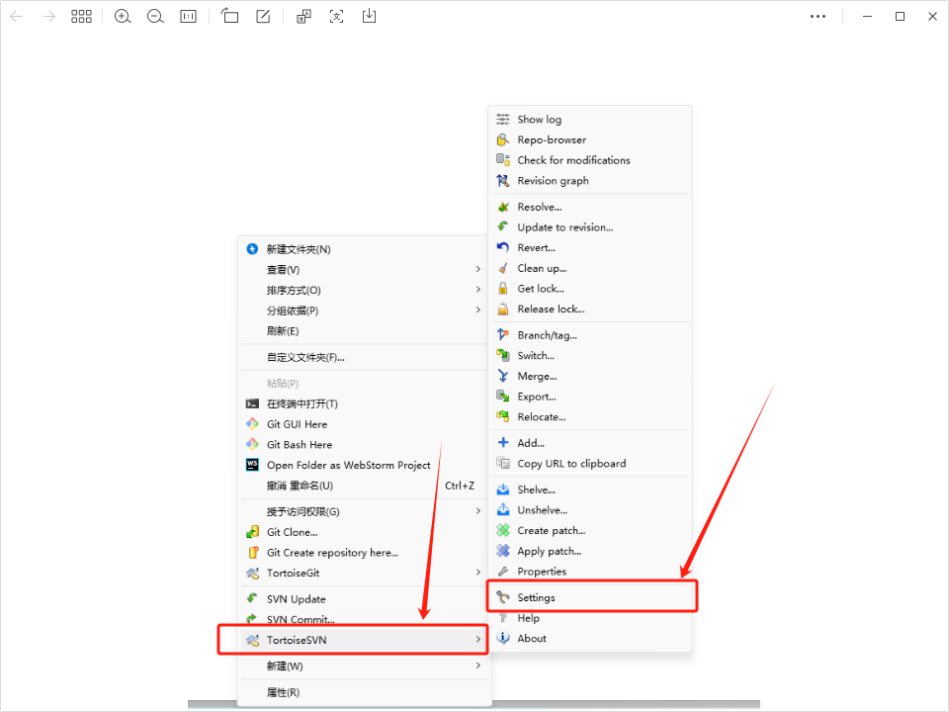949x712 pixels.
Task: Choose Resolve... entry
Action: (x=590, y=207)
